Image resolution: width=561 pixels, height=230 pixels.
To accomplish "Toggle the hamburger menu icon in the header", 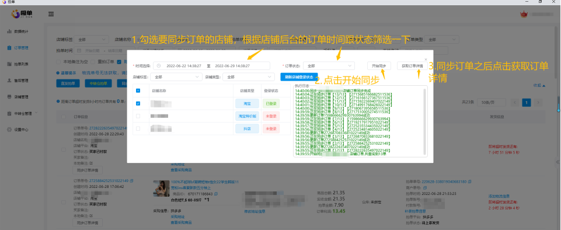I will [x=51, y=15].
